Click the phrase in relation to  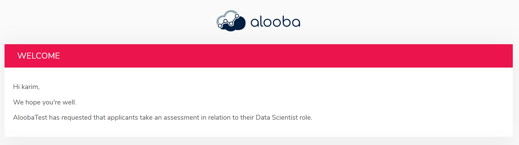[x=220, y=117]
